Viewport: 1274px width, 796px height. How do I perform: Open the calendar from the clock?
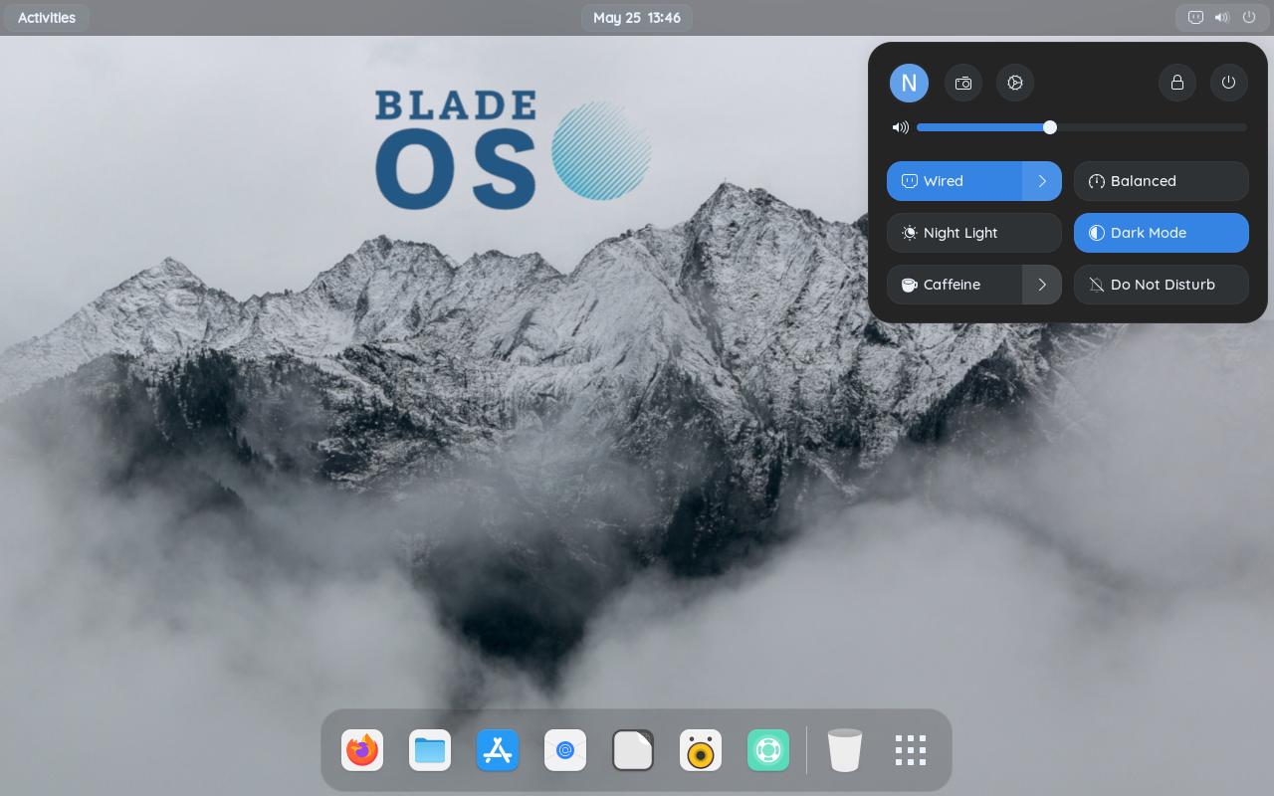point(637,17)
